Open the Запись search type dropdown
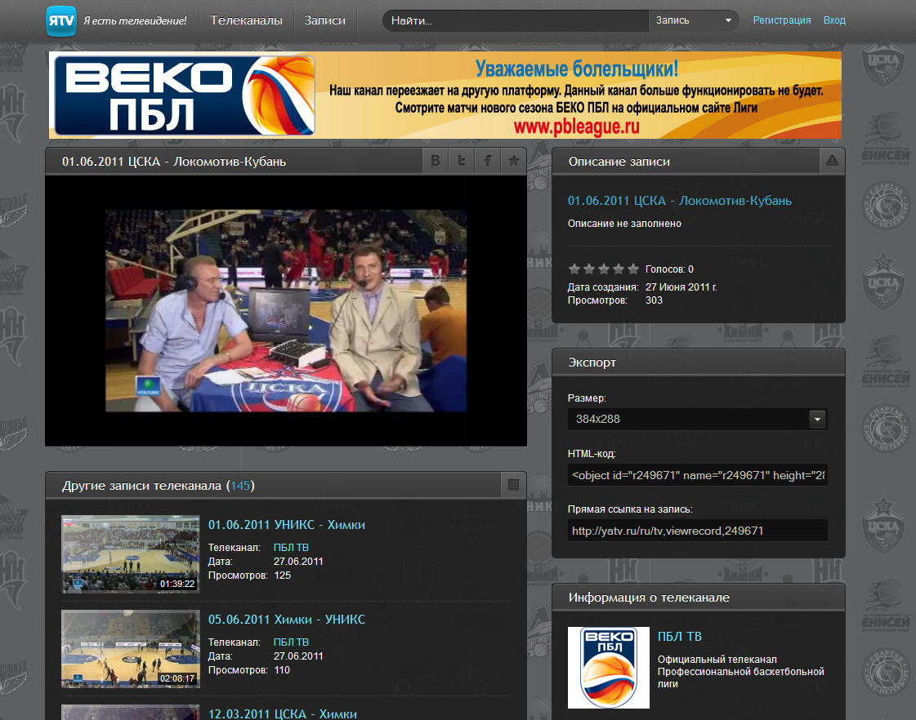 point(694,20)
